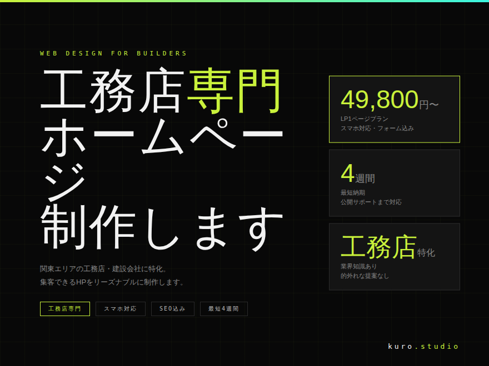
Task: Click the 公開サポートまで対応 text
Action: [371, 202]
